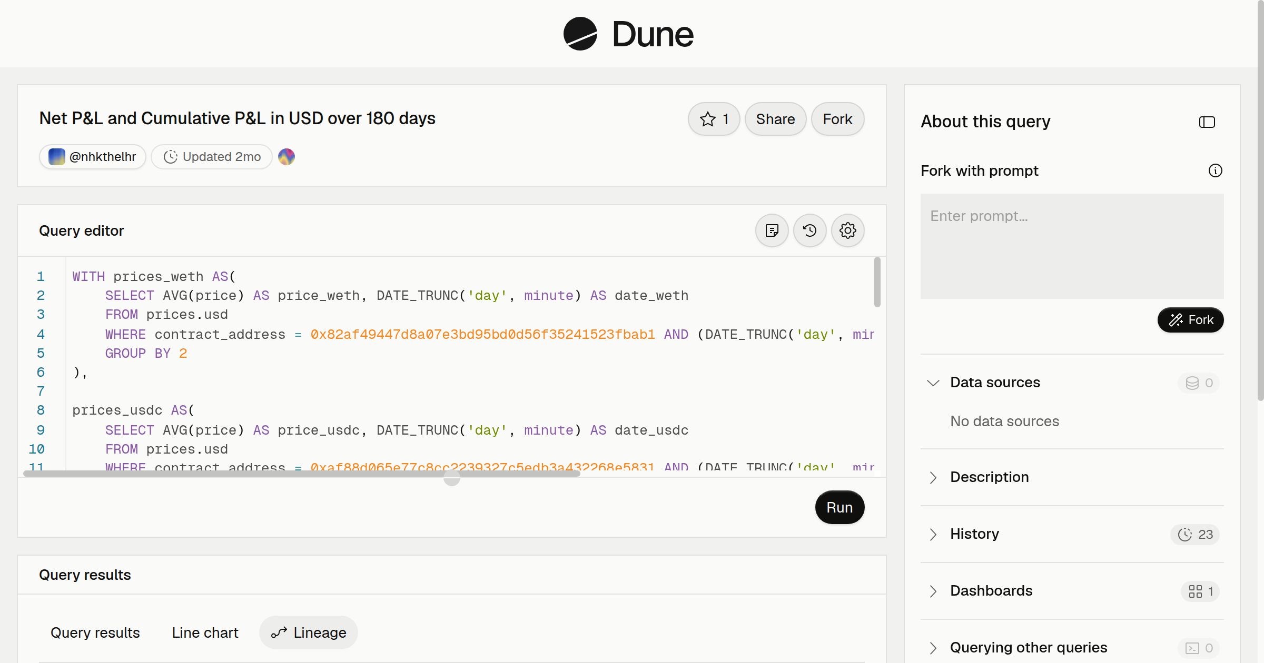Click the Share button
Screen dimensions: 1264x663
775,119
